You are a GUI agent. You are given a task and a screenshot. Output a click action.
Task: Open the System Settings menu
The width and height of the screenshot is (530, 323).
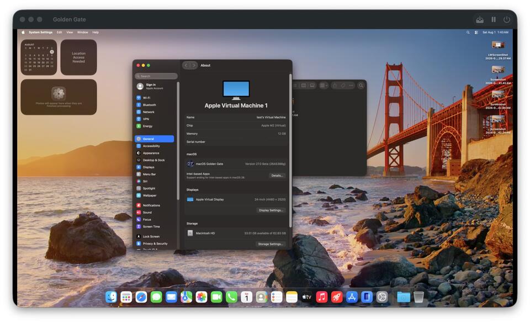pos(40,33)
